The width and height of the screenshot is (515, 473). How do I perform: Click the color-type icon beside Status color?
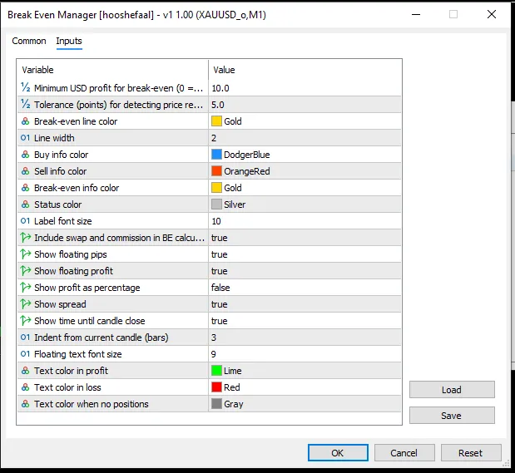click(x=25, y=204)
